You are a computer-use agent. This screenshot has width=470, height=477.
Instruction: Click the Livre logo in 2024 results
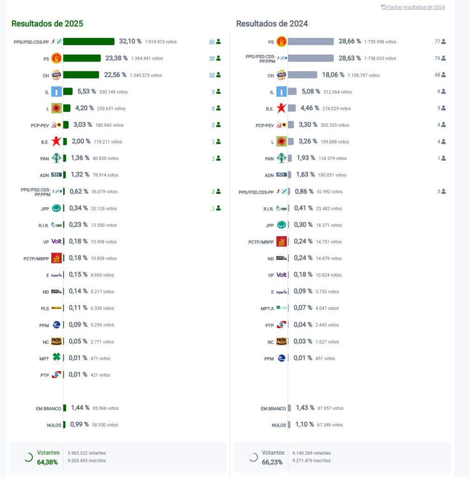[x=282, y=142]
